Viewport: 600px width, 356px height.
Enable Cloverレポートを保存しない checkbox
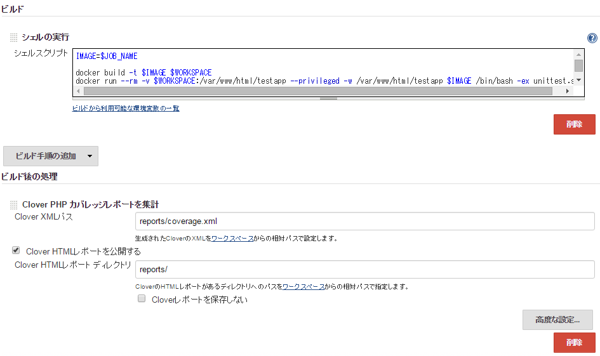click(142, 299)
